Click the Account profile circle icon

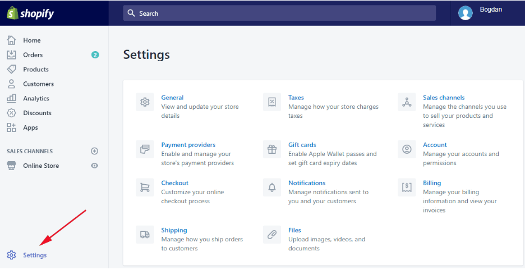407,149
